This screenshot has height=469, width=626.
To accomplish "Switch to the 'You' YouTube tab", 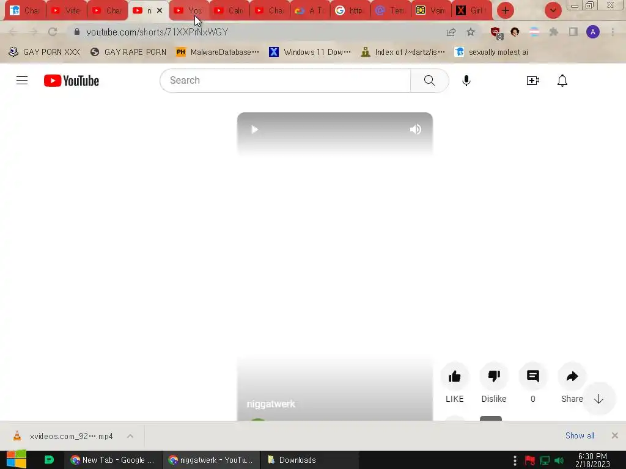I will (190, 10).
